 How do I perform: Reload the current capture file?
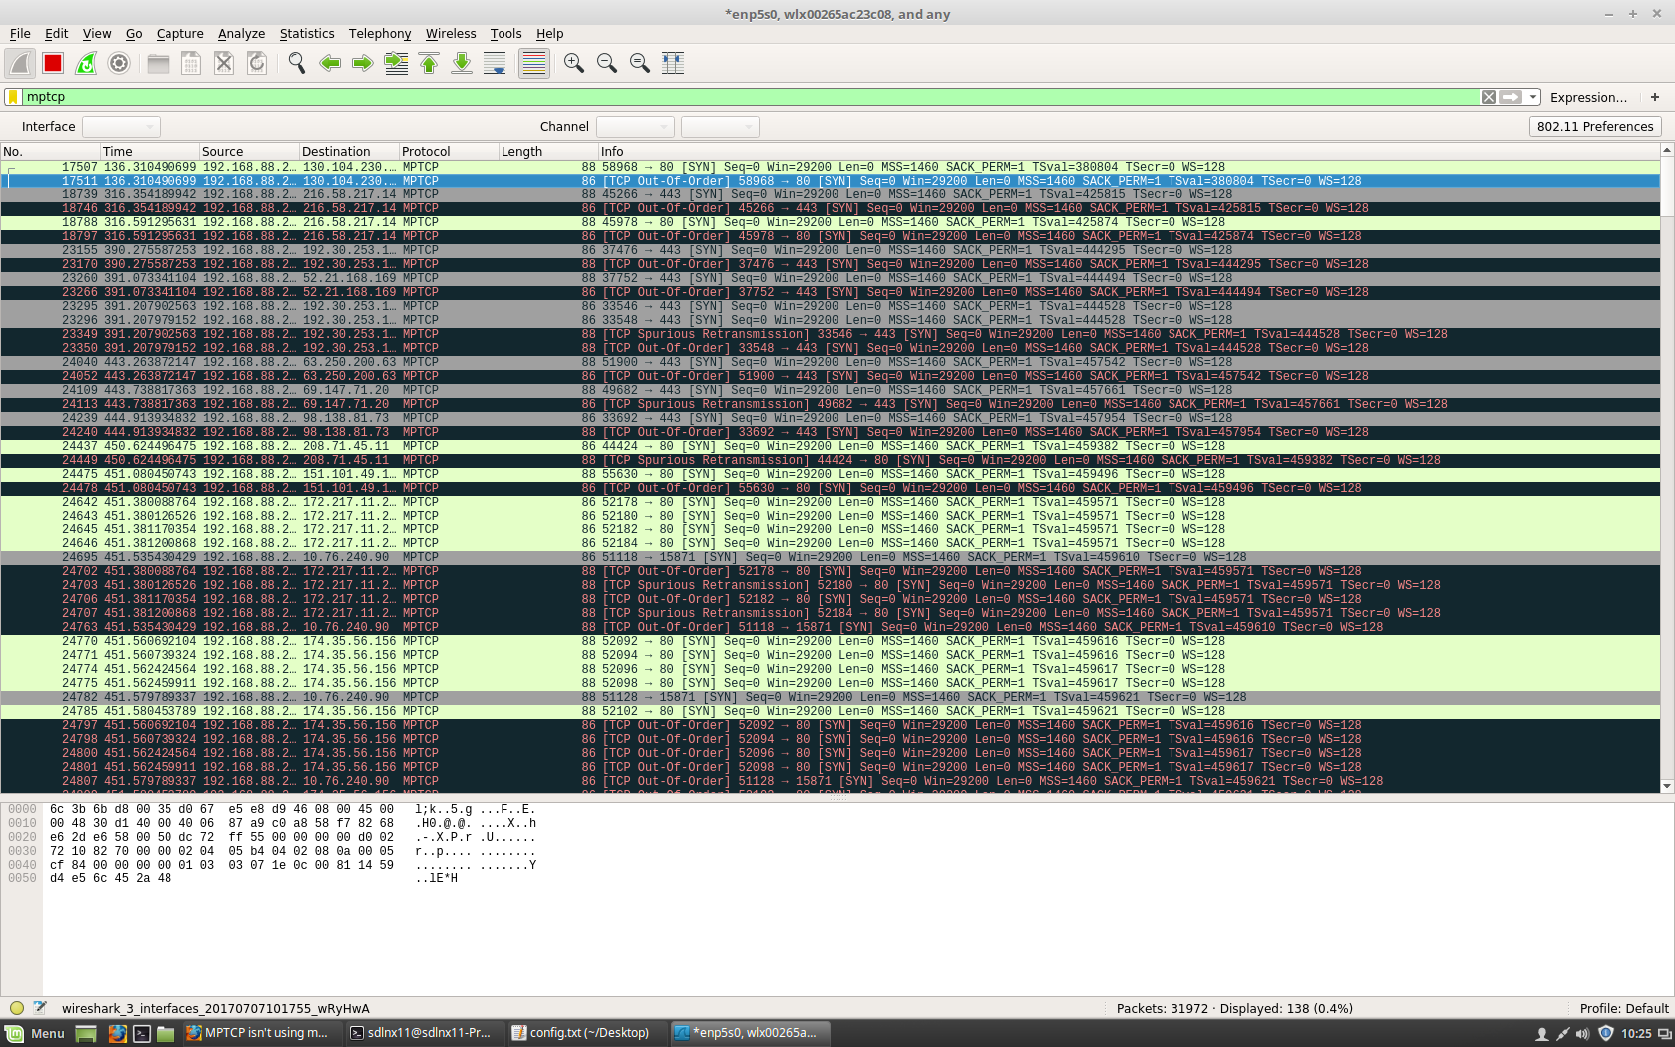[x=257, y=62]
